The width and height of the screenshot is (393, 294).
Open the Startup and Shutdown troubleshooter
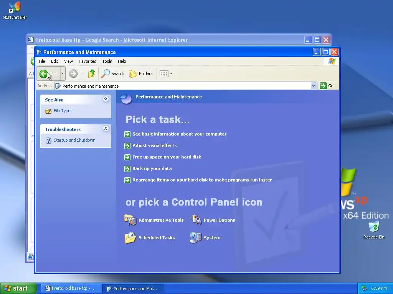point(74,140)
